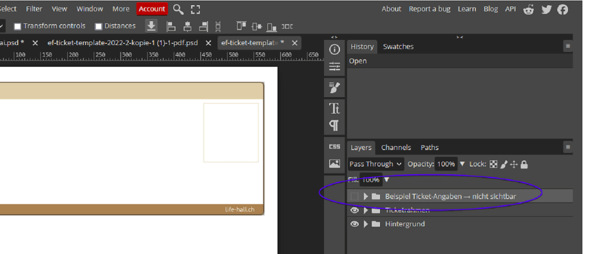Distribute vertical spacing icon
Viewport: 608px width, 254px height.
218,26
